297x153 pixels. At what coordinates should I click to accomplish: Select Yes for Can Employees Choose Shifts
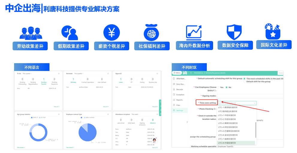click(x=218, y=87)
